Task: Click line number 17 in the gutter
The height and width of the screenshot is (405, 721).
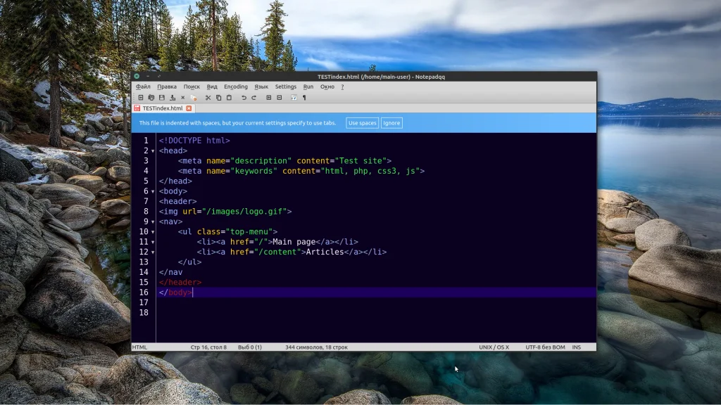Action: 144,302
